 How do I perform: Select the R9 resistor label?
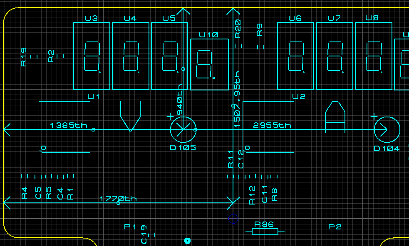[259, 30]
